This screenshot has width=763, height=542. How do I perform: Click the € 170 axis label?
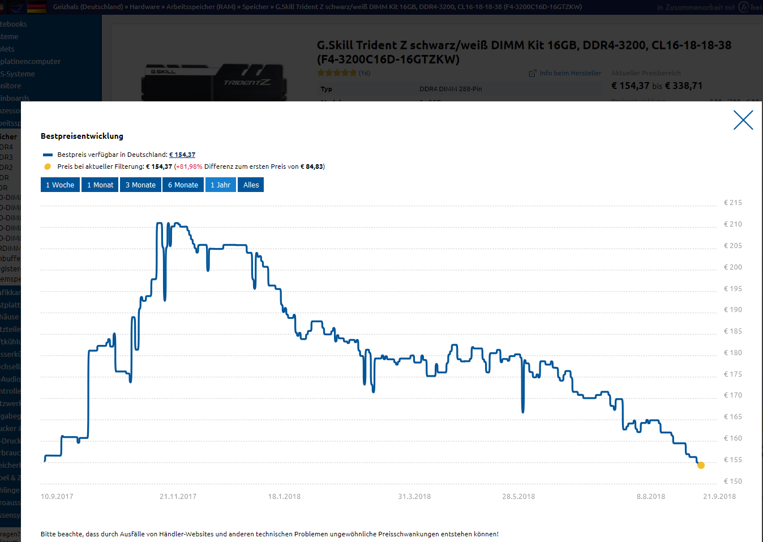[x=733, y=395]
